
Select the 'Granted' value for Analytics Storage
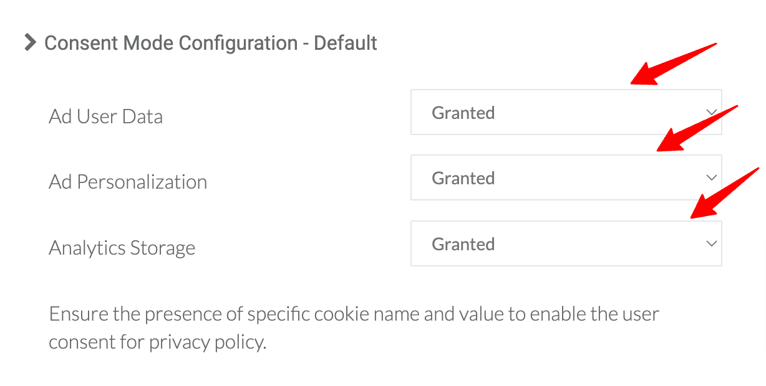click(x=463, y=244)
